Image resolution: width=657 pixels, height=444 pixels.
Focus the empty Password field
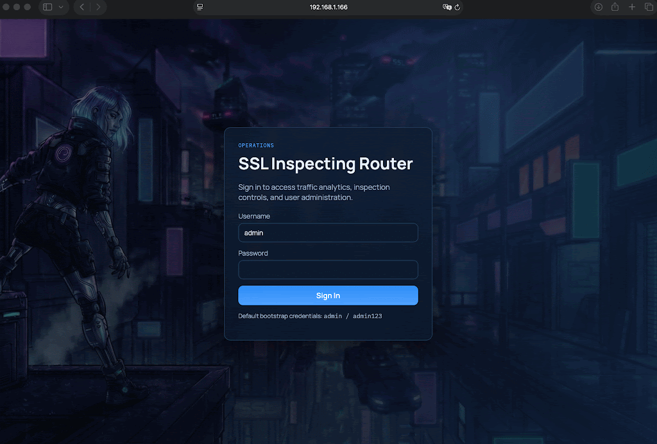click(328, 269)
